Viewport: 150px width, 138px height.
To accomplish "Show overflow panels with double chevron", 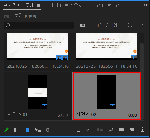I will (146, 5).
